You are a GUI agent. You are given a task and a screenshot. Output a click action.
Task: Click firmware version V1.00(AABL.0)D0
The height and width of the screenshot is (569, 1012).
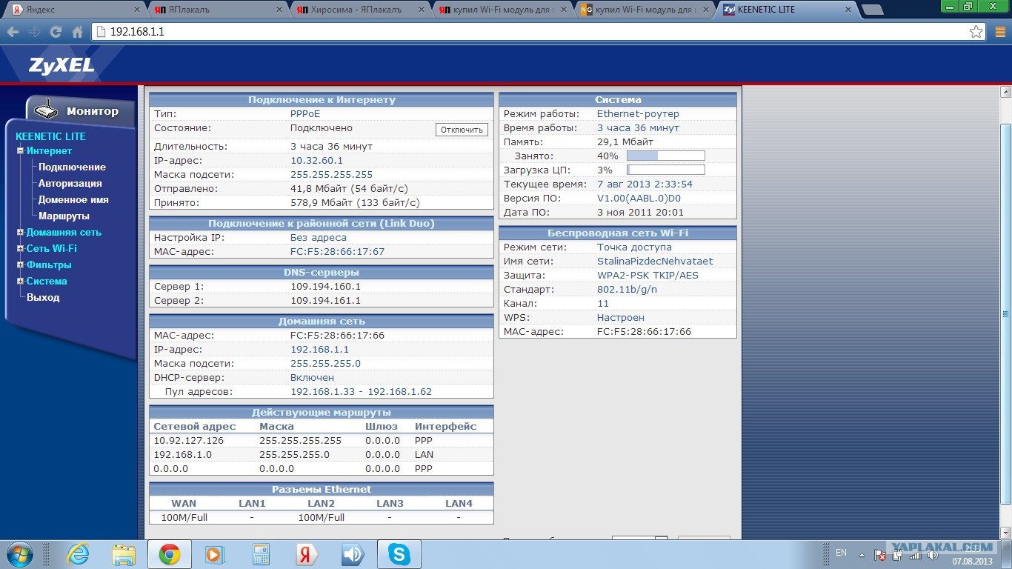(x=639, y=199)
